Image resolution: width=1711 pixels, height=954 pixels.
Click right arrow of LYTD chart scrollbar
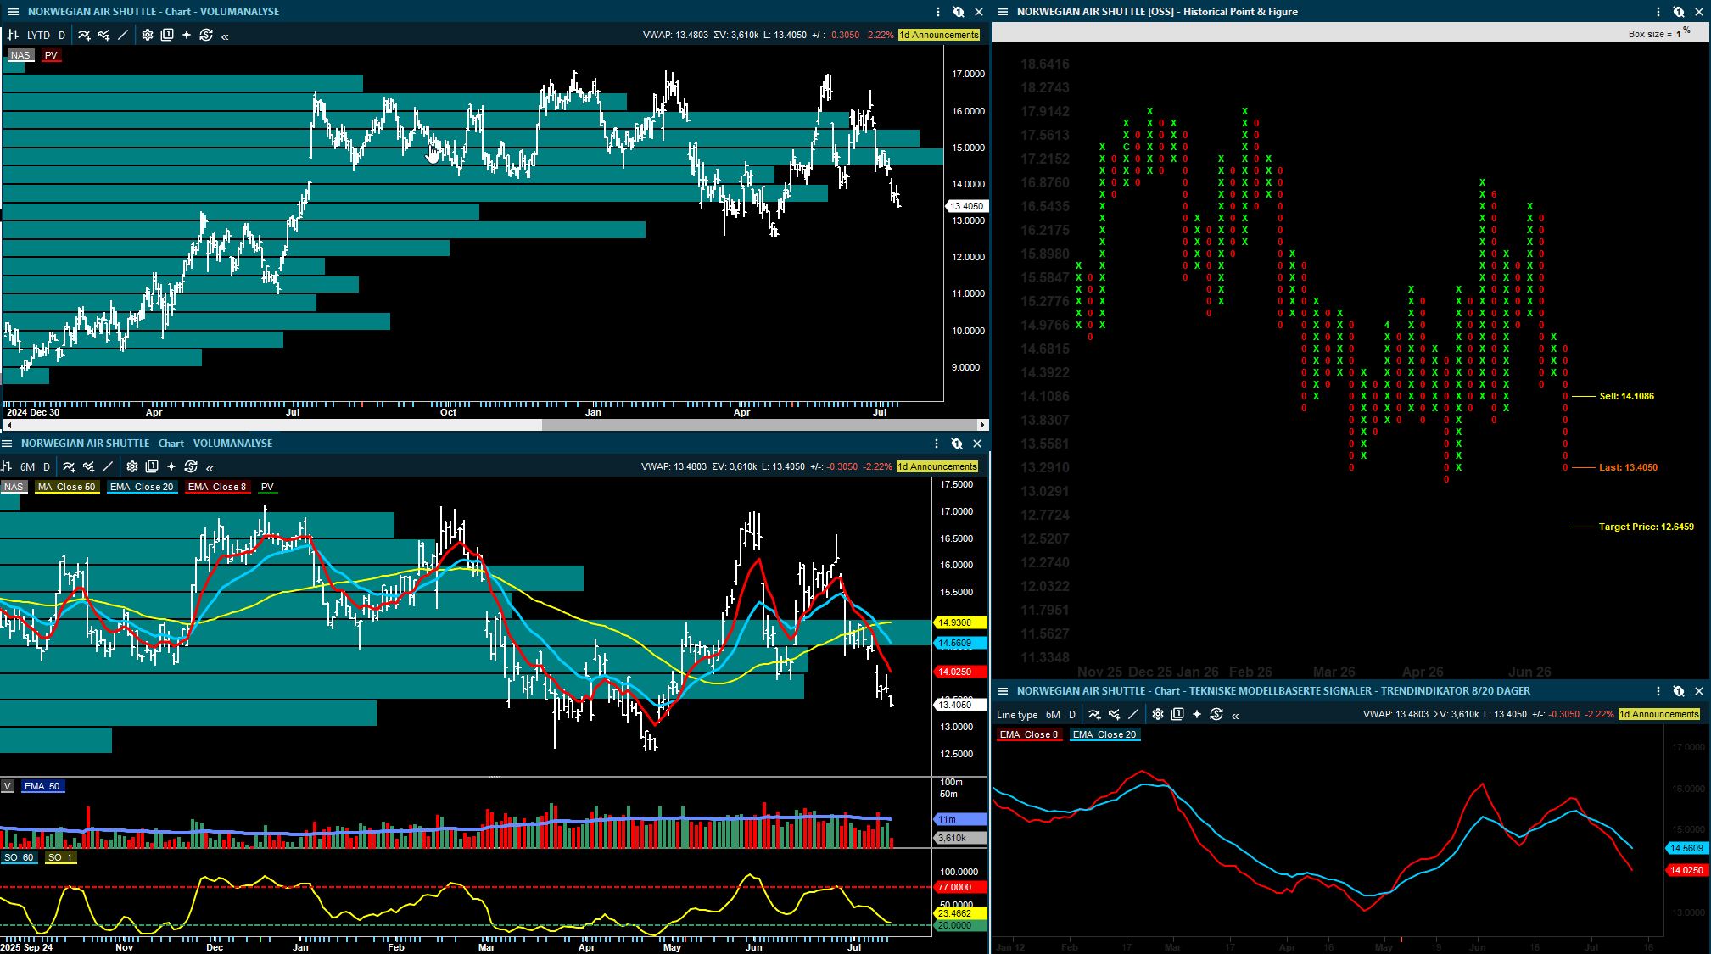(x=982, y=425)
